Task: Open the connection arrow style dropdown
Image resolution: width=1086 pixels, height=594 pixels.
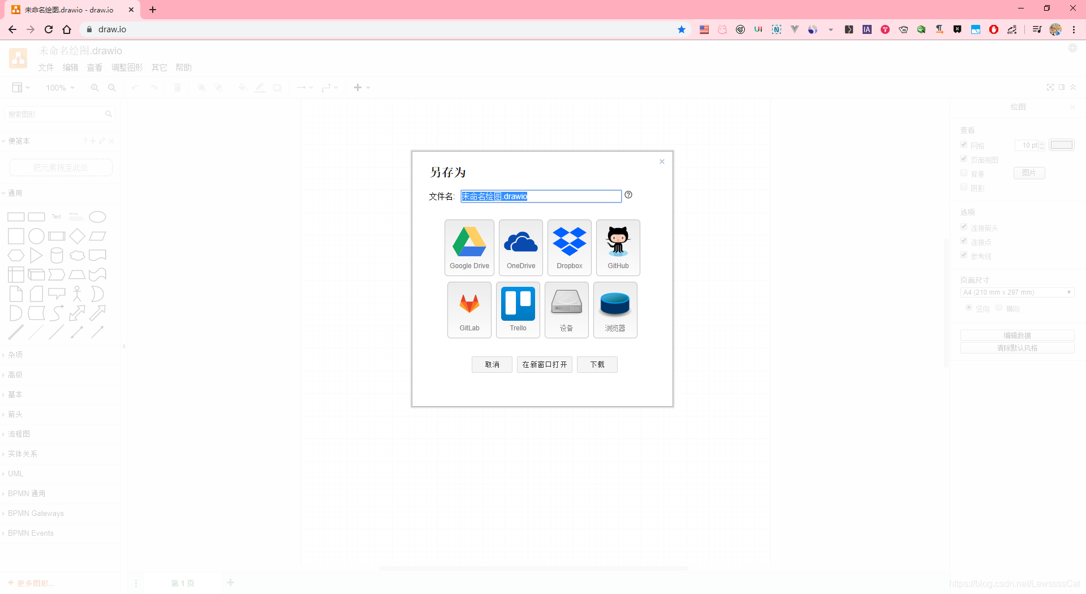Action: 305,88
